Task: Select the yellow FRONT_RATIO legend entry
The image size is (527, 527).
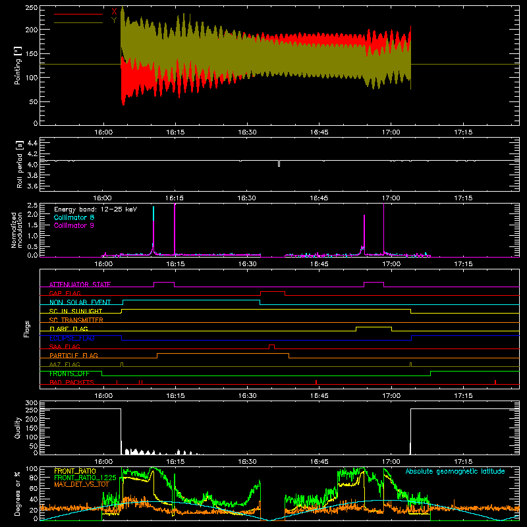Action: 75,471
